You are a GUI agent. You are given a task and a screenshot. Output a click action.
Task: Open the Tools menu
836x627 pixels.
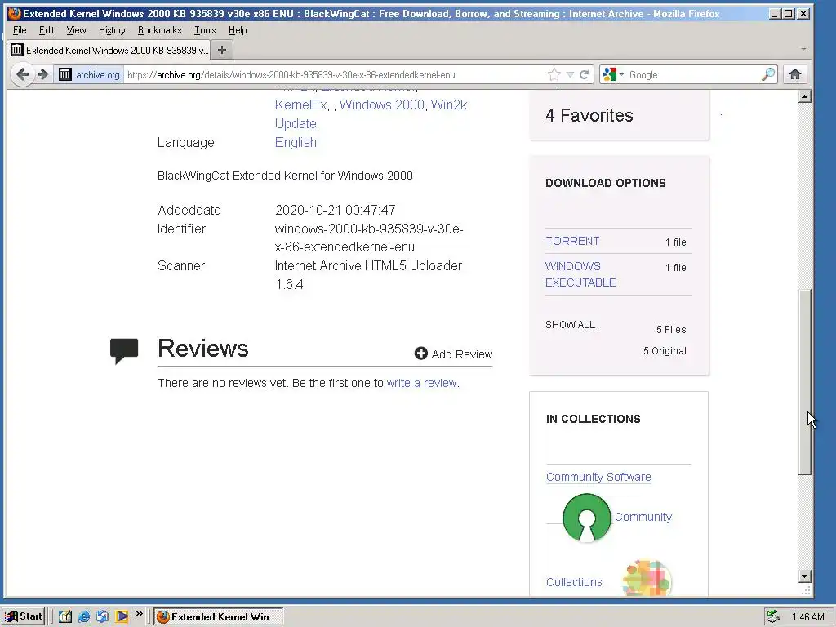coord(205,30)
